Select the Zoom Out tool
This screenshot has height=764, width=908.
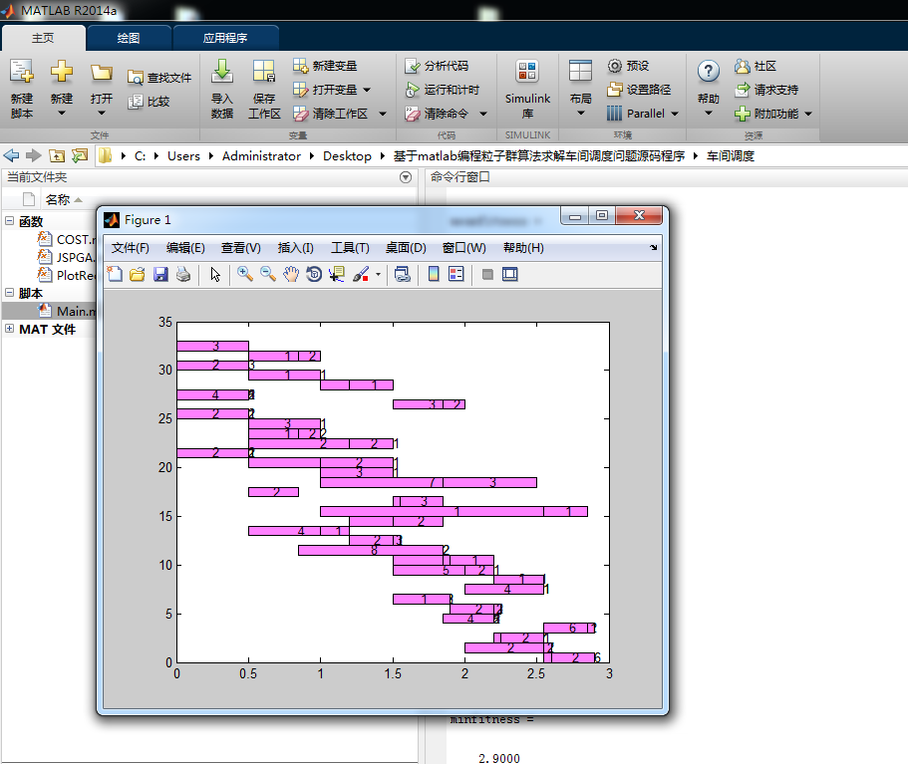267,274
